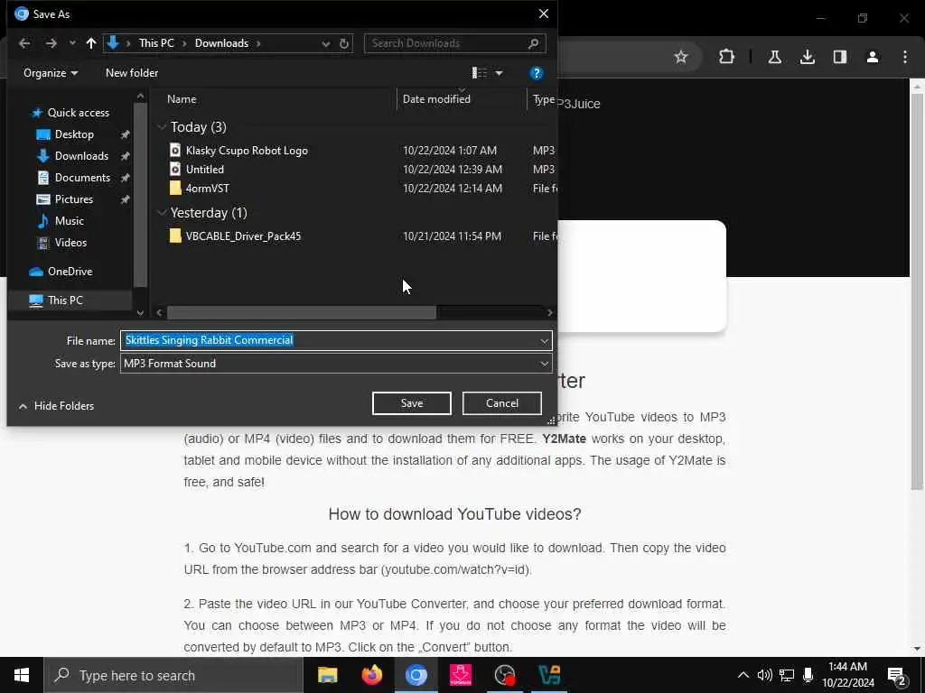The width and height of the screenshot is (925, 693).
Task: Open Chrome Downloads icon
Action: pos(808,57)
